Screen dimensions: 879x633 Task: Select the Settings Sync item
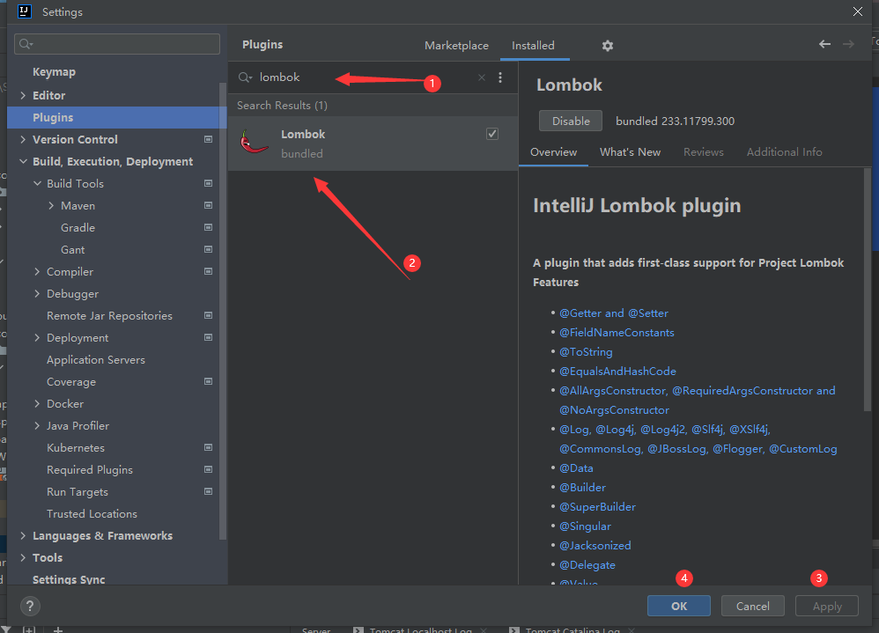point(69,579)
